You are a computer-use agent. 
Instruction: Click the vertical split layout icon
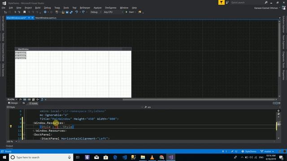click(274, 103)
